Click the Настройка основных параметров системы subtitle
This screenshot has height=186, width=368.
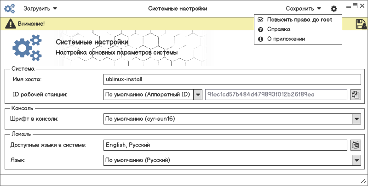click(117, 52)
